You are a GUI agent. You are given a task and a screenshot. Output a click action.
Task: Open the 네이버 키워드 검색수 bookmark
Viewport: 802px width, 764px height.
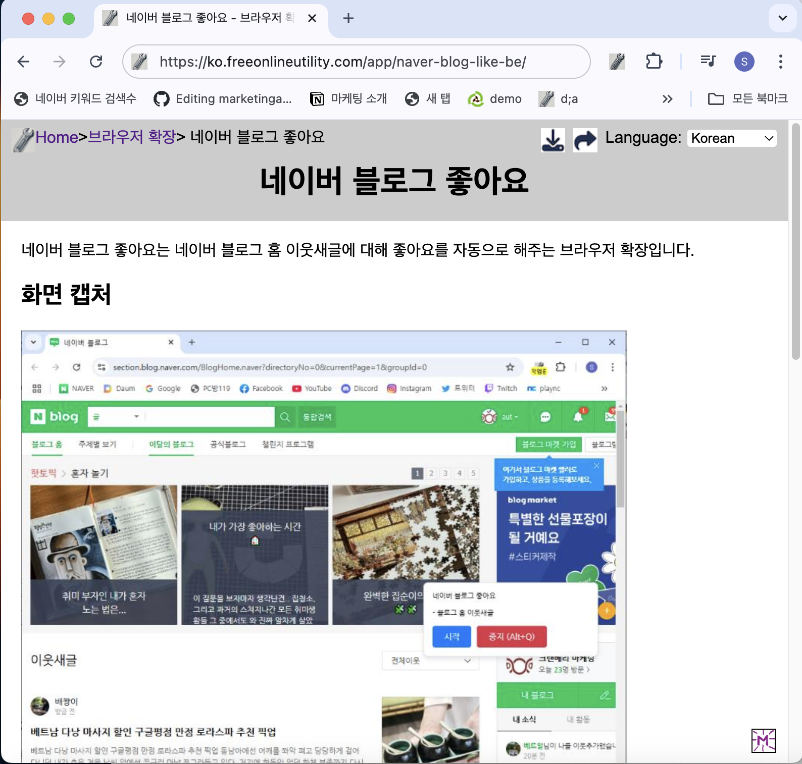point(76,99)
